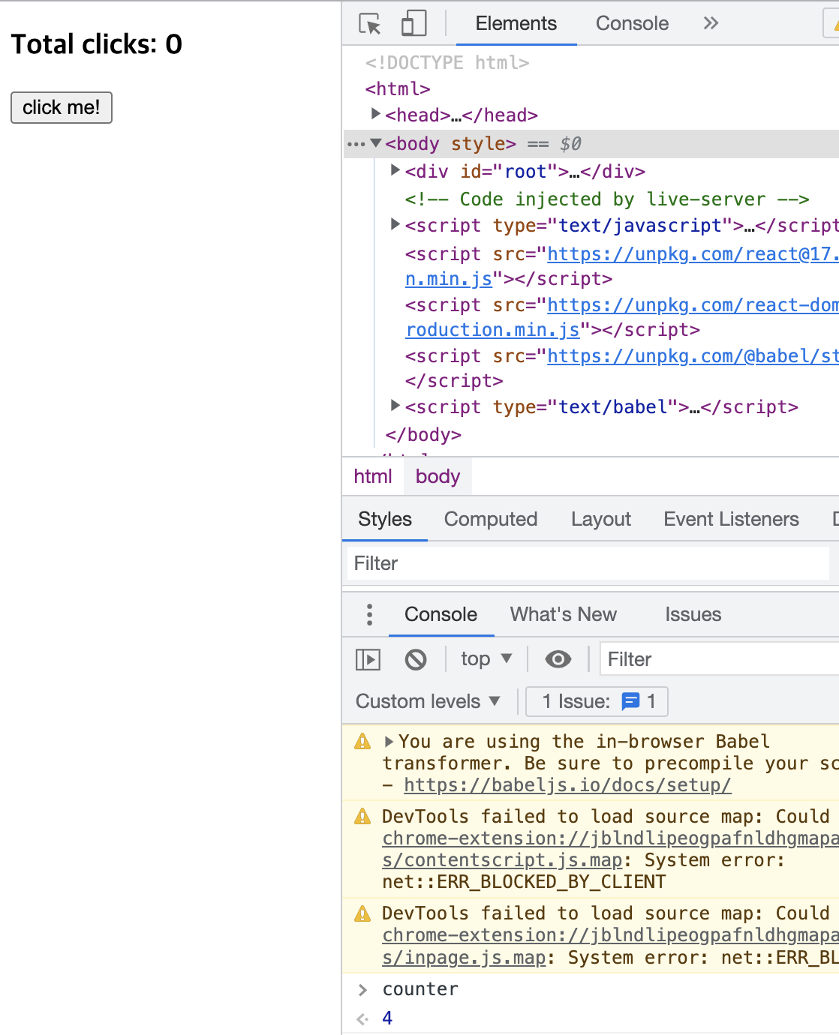Screen dimensions: 839x1035
Task: Click warning icon beside inpage.js.map message
Action: coord(362,913)
